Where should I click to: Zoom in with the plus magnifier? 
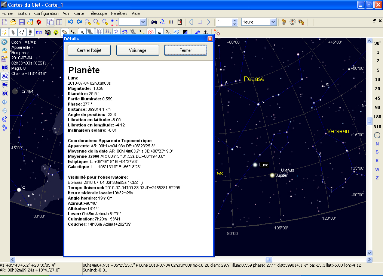(x=88, y=22)
